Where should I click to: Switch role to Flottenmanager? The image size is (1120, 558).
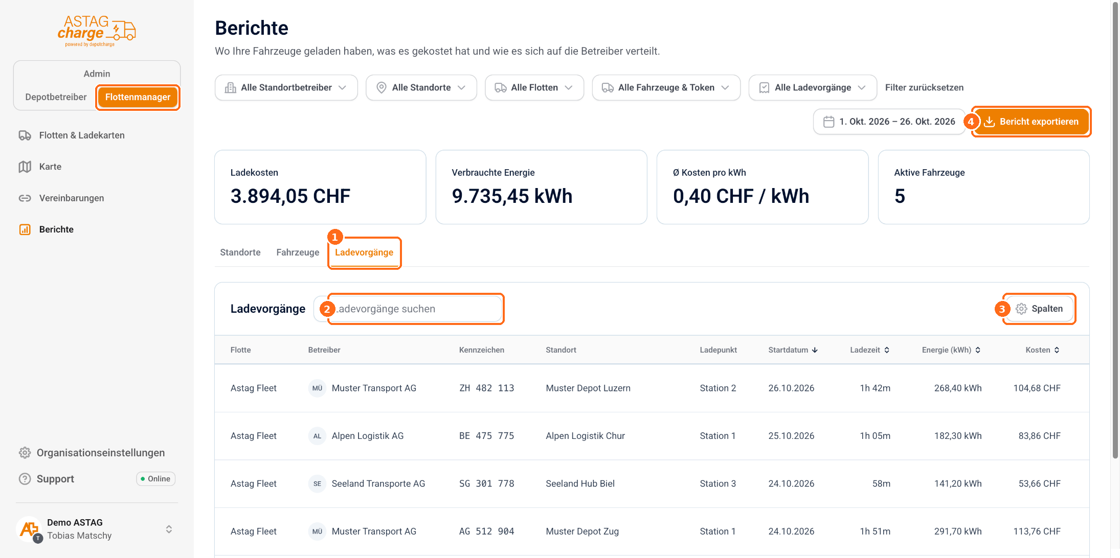pyautogui.click(x=138, y=97)
